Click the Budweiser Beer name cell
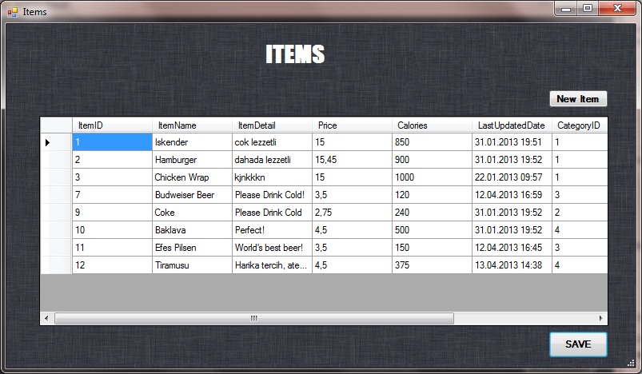This screenshot has height=374, width=642. 192,195
